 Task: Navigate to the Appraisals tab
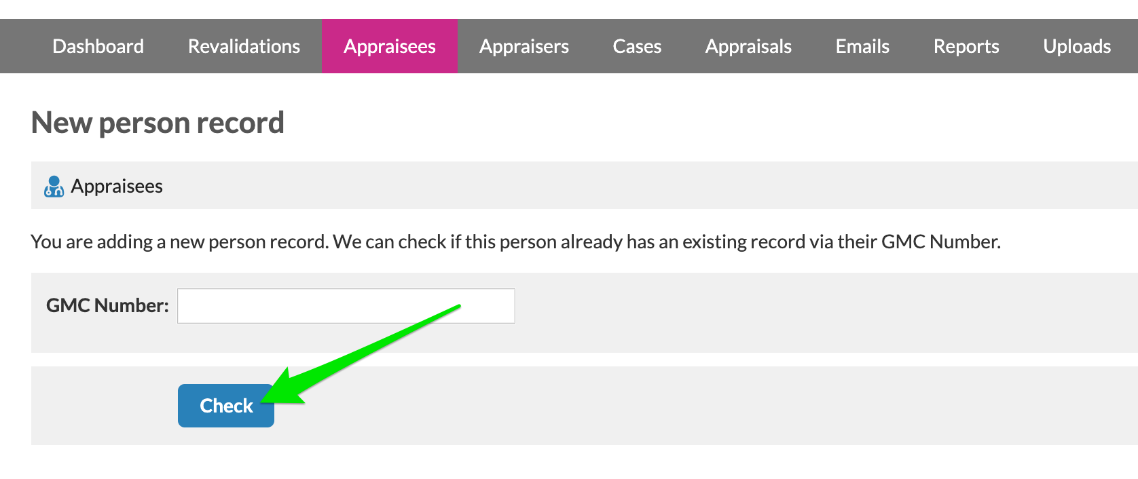[x=748, y=46]
